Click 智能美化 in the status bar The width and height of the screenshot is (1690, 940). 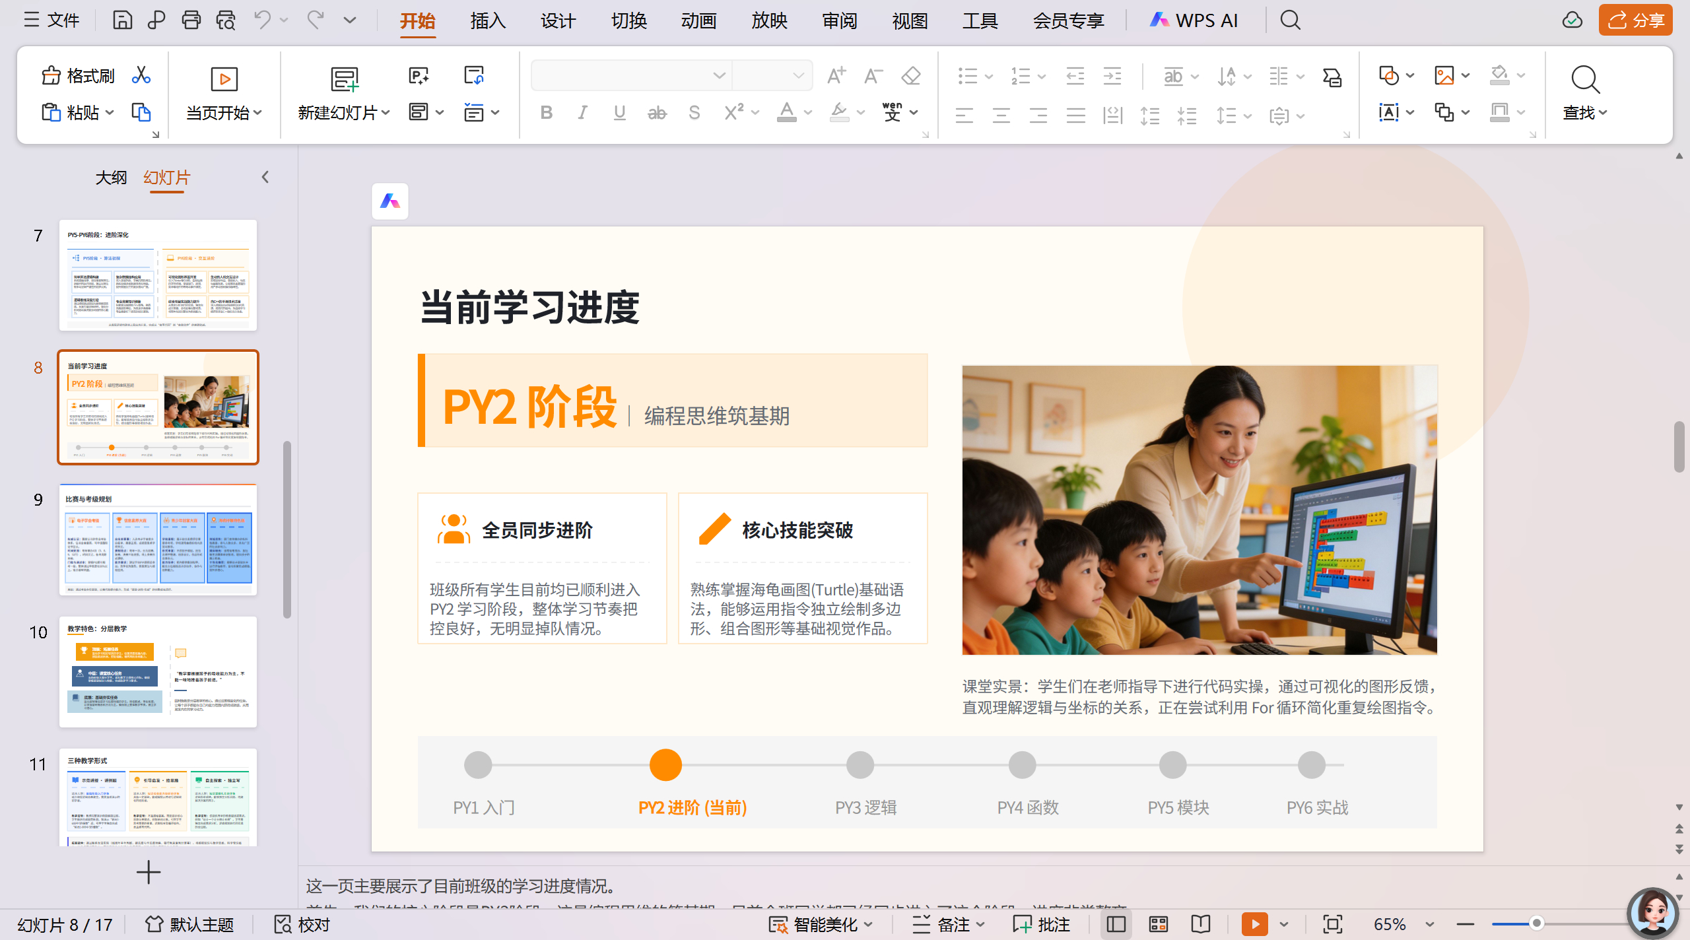(821, 924)
